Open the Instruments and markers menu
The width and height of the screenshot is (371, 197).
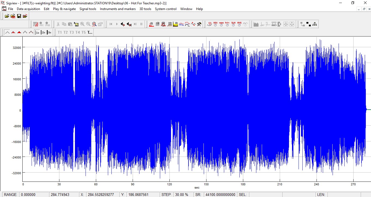tap(118, 9)
